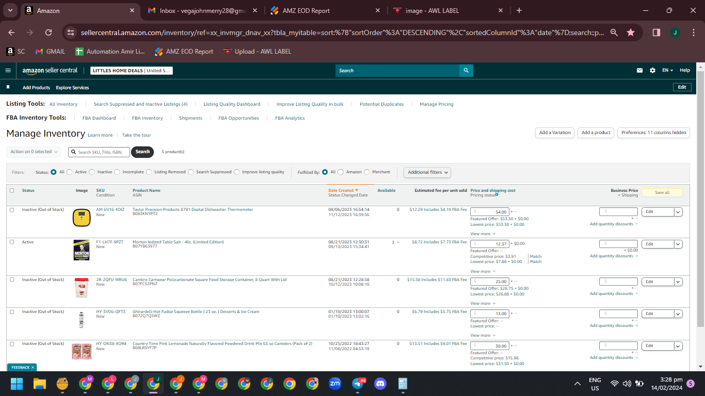The width and height of the screenshot is (705, 396).
Task: Open the browser tab search chevron
Action: [11, 10]
